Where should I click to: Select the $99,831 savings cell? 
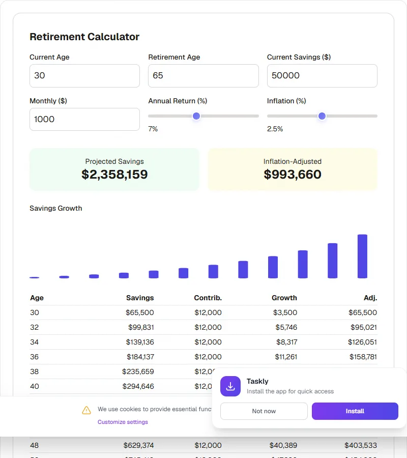point(141,327)
